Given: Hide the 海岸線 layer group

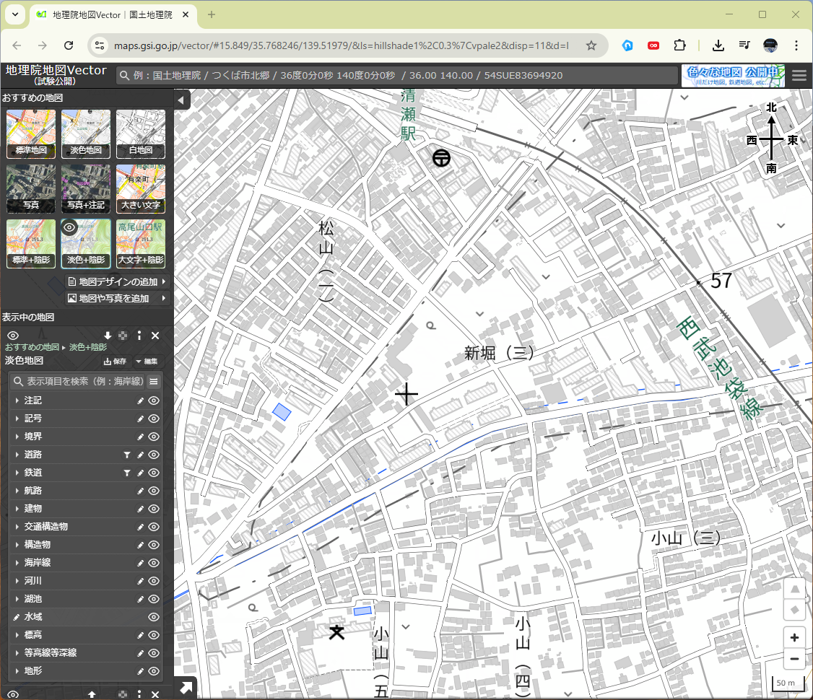Looking at the screenshot, I should [x=154, y=563].
